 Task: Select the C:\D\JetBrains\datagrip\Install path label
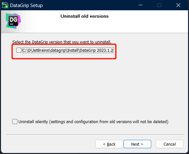pyautogui.click(x=68, y=50)
